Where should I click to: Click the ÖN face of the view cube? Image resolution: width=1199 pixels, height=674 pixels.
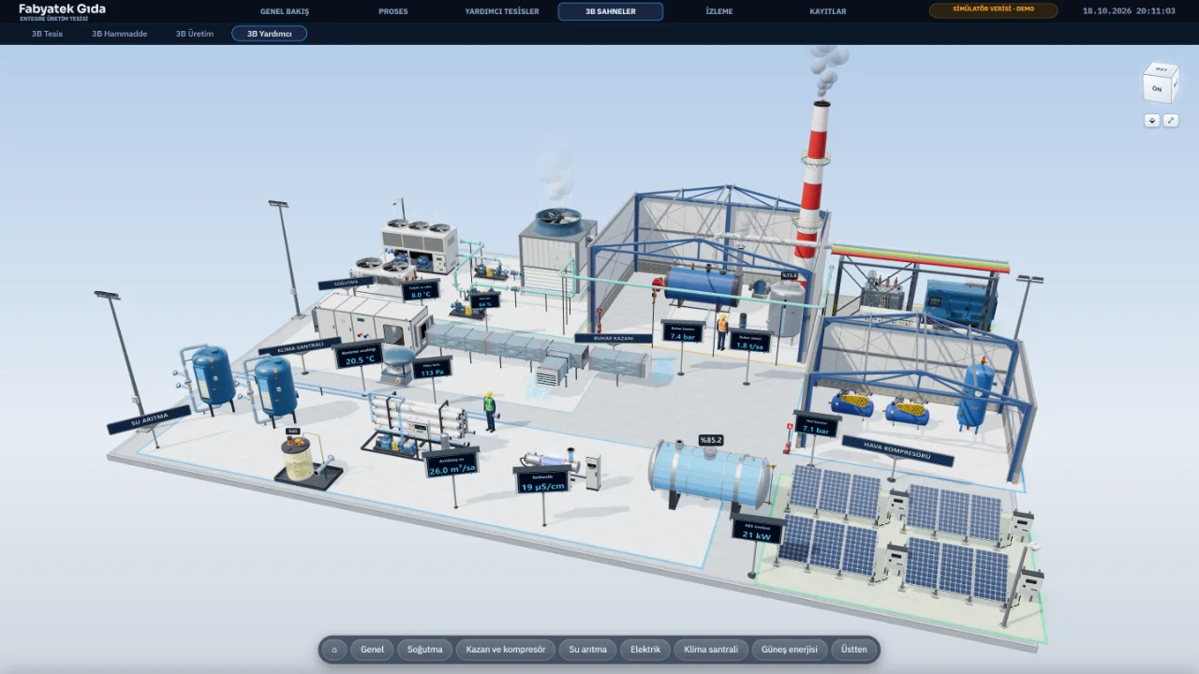(1157, 88)
